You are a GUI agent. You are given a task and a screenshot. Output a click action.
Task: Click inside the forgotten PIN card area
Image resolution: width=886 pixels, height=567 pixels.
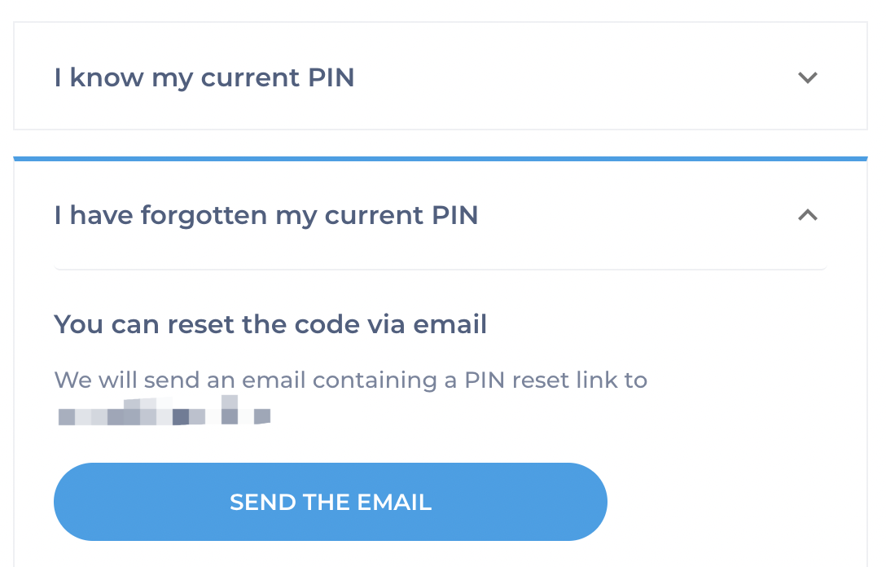(440, 358)
